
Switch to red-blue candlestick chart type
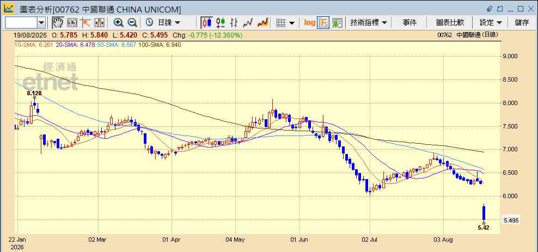pyautogui.click(x=206, y=23)
